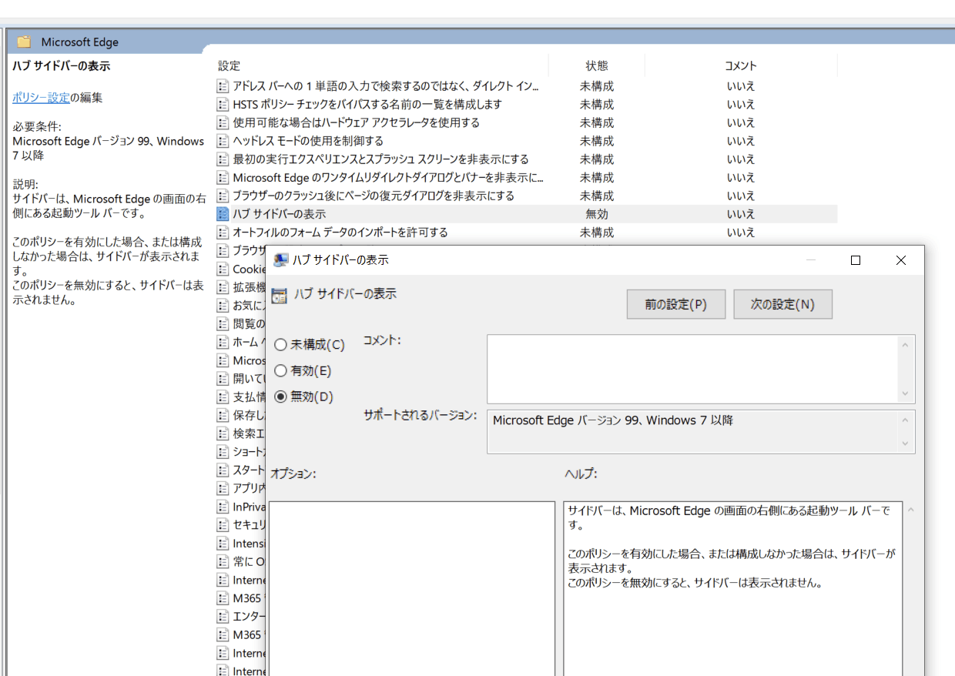955x676 pixels.
Task: Click icon of row starting with 保存し
Action: click(x=223, y=415)
